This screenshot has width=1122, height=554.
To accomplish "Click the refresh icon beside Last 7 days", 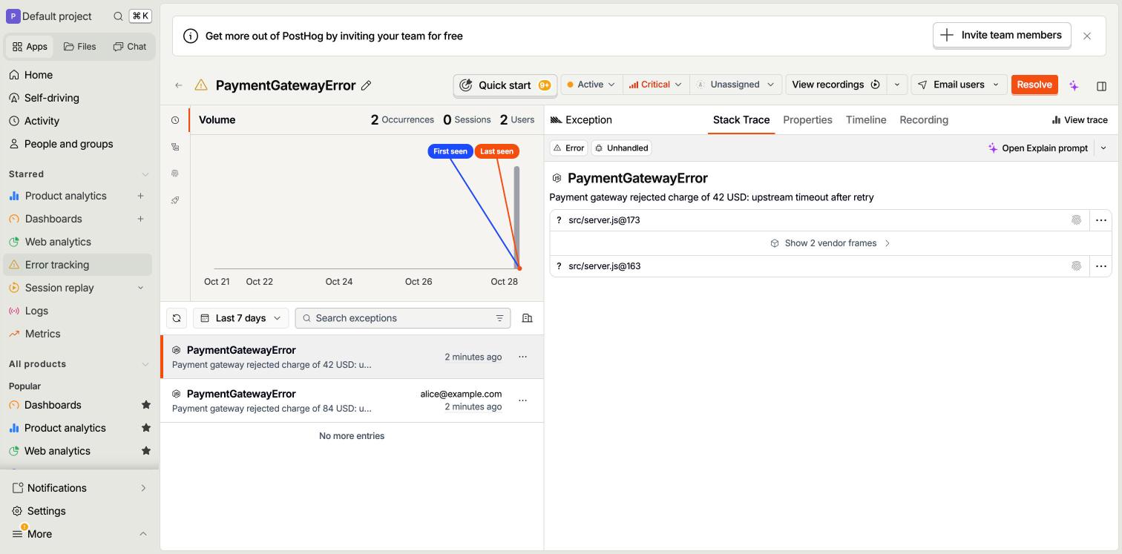I will coord(177,318).
